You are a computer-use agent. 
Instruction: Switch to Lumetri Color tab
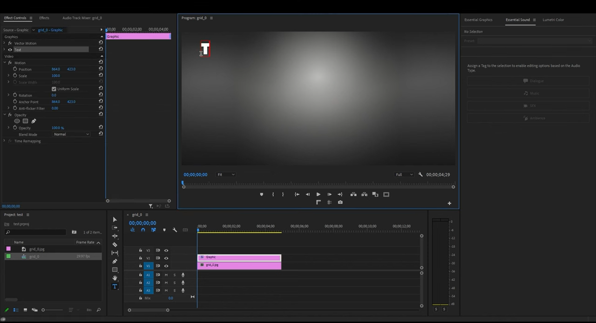pos(553,20)
